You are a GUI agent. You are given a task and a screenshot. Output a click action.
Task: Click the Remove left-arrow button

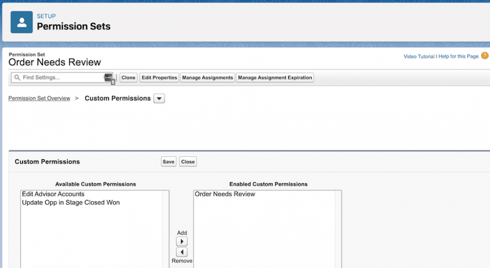pos(182,252)
